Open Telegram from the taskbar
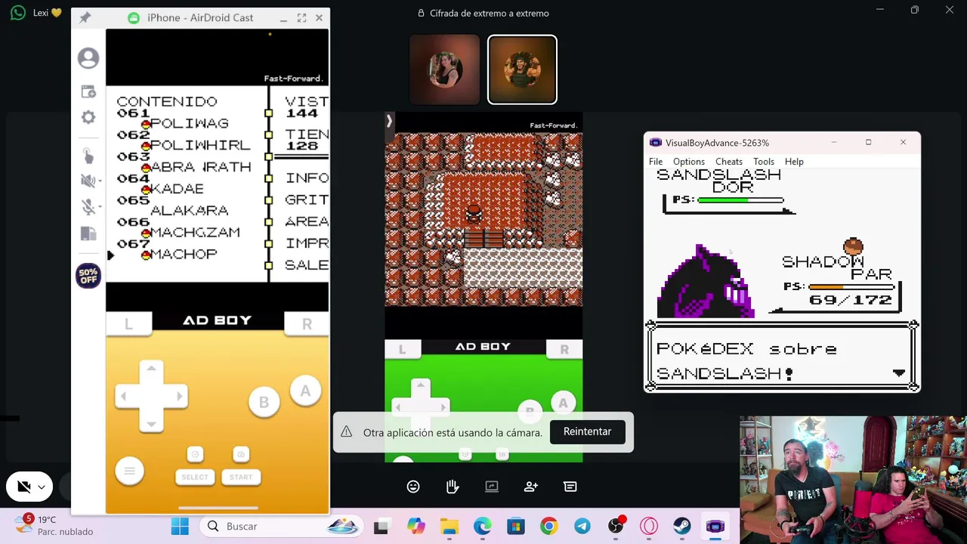 point(582,527)
